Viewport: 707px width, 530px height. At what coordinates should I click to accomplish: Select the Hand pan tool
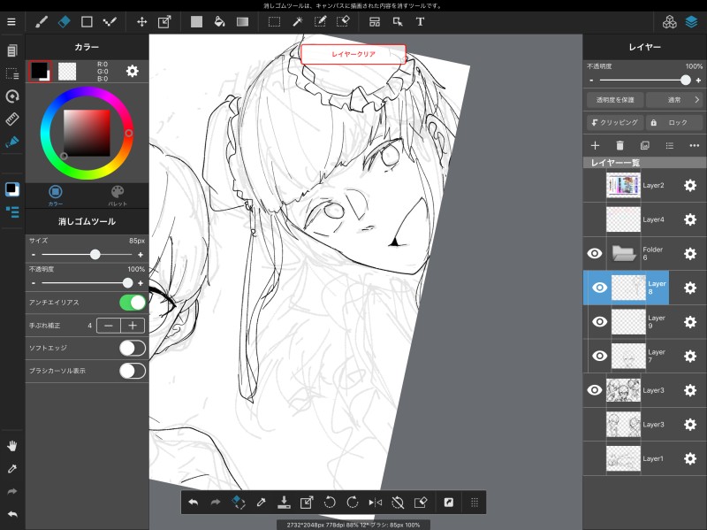pyautogui.click(x=12, y=446)
